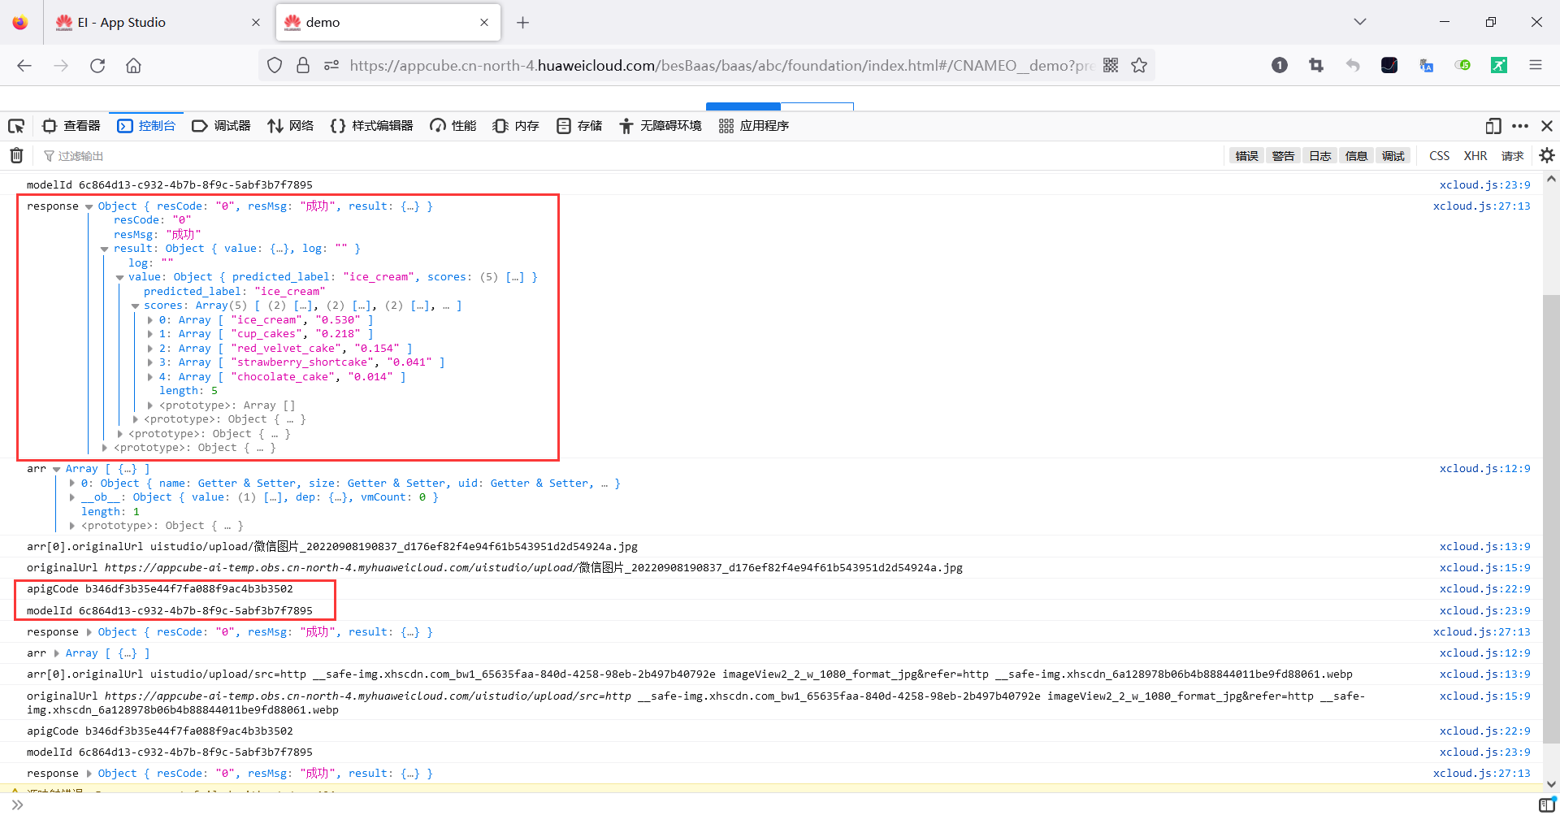Switch to the 样式编辑器 Style Editor tab
The image size is (1560, 837).
pyautogui.click(x=371, y=126)
